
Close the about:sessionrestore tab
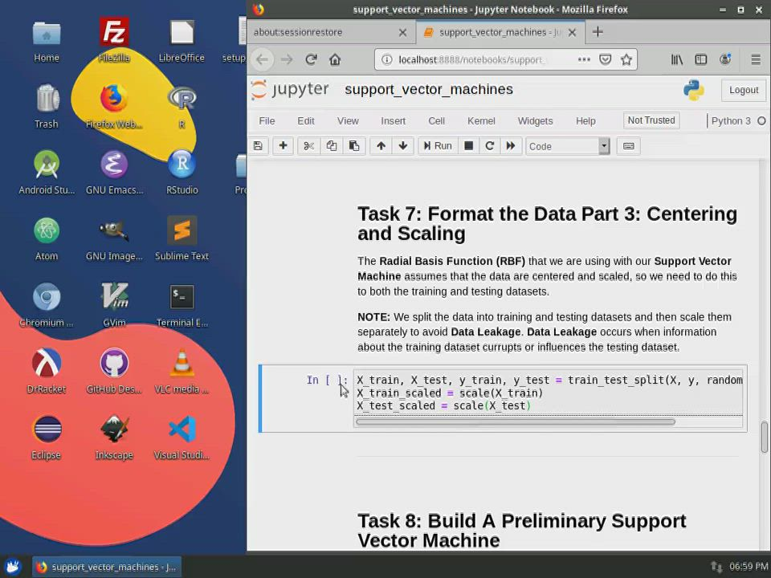coord(402,32)
